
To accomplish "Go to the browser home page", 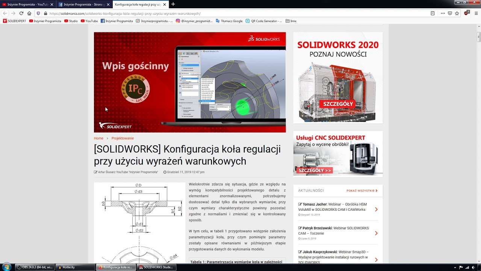I will click(x=29, y=13).
